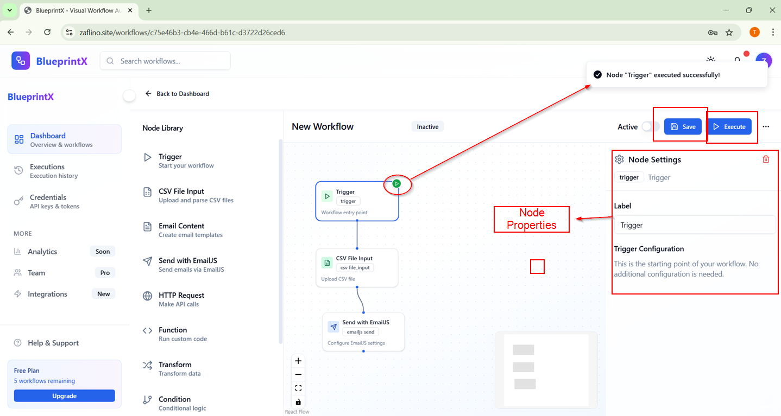Collapse the sidebar with round toggle
Screen dimensions: 781x416
129,96
